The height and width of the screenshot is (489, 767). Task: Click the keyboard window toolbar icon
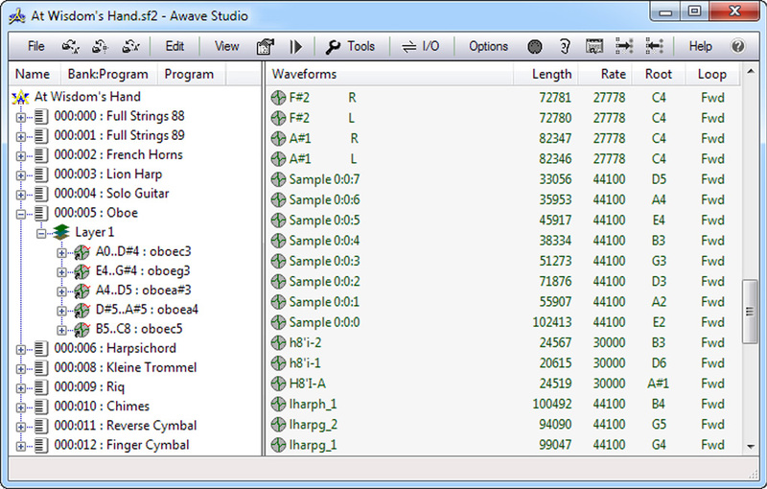[593, 46]
